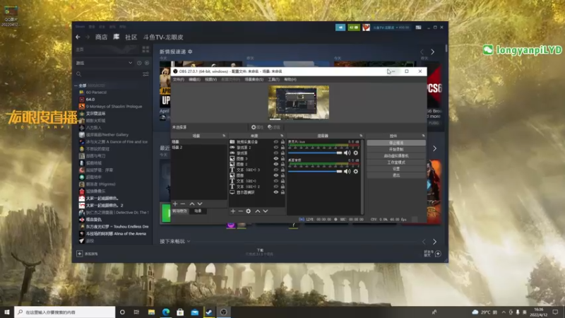This screenshot has width=565, height=318.
Task: Click 退出 button in OBS controls
Action: (396, 175)
